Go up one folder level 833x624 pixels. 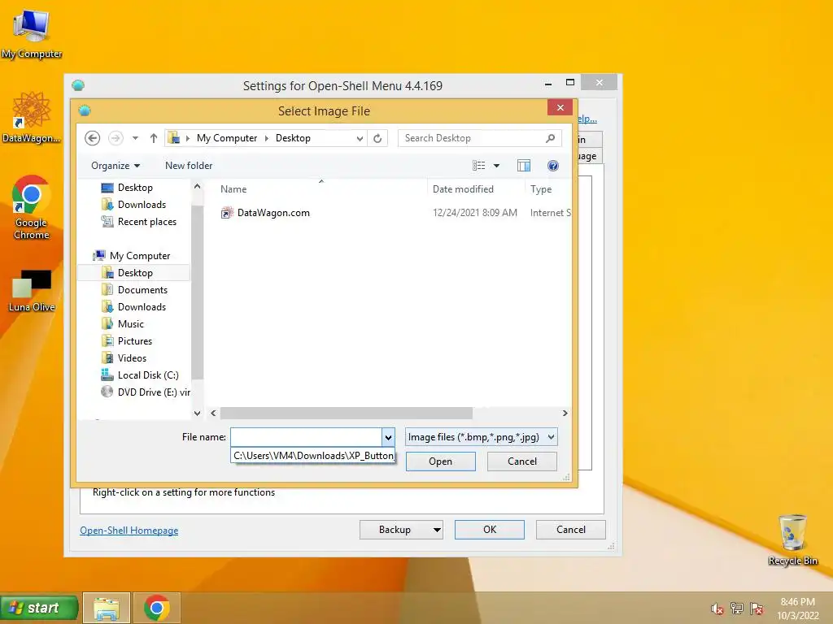pos(154,138)
